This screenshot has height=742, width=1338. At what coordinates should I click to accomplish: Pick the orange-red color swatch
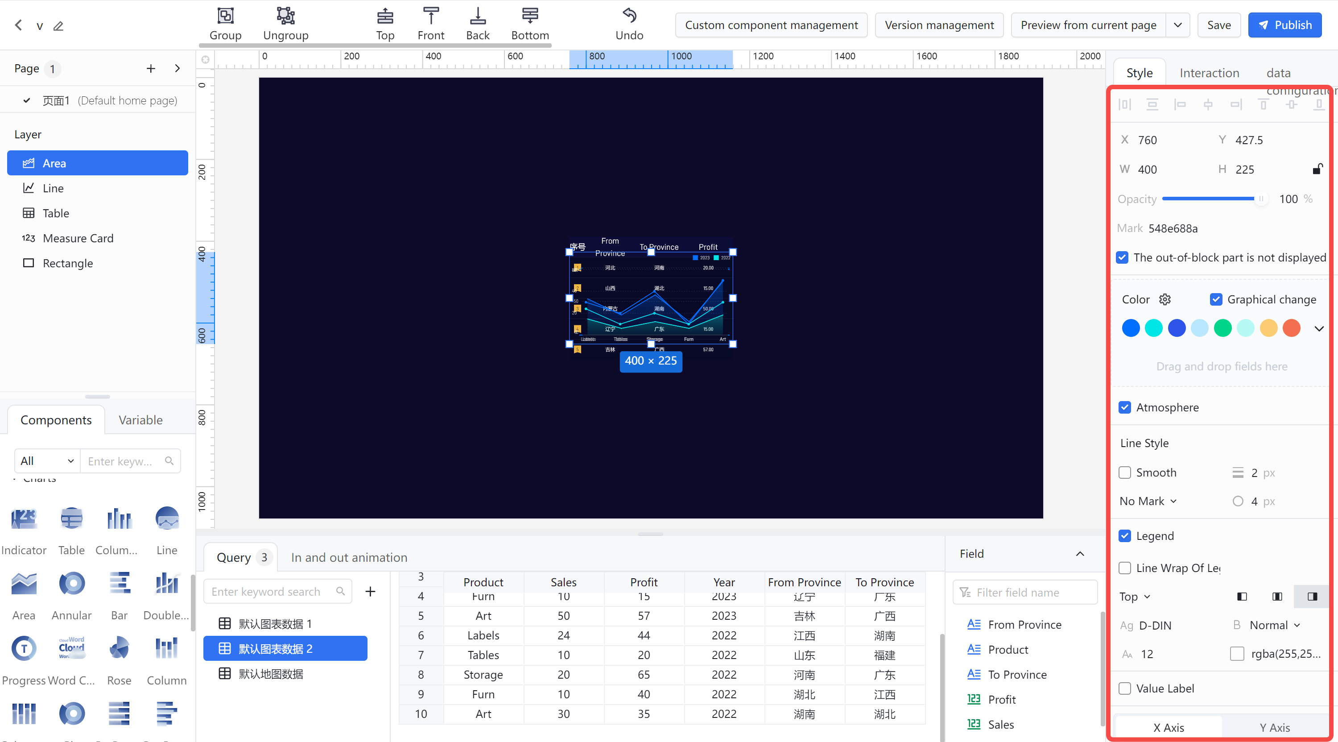(1291, 328)
